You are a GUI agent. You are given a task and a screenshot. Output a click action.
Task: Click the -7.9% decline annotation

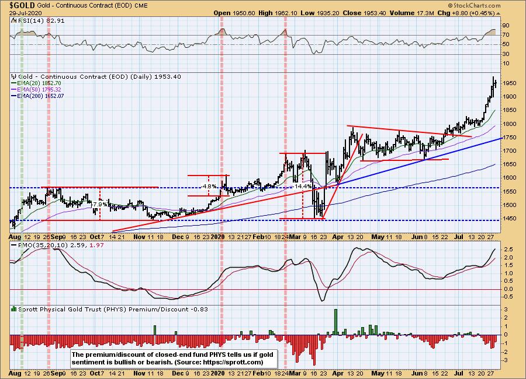coord(99,204)
